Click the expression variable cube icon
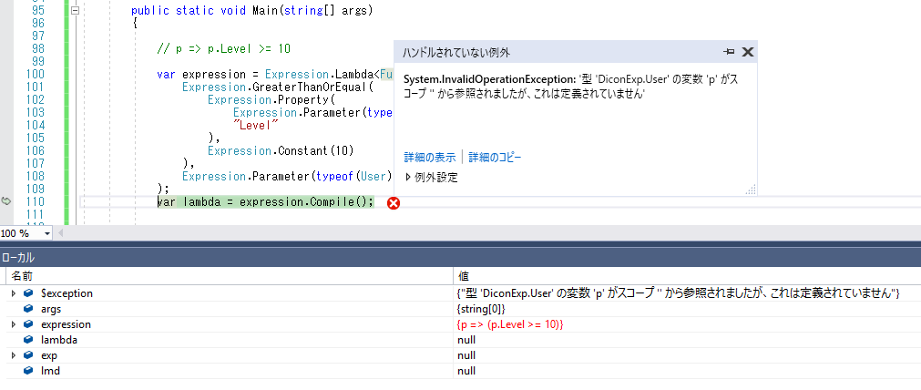This screenshot has height=390, width=921. point(28,324)
